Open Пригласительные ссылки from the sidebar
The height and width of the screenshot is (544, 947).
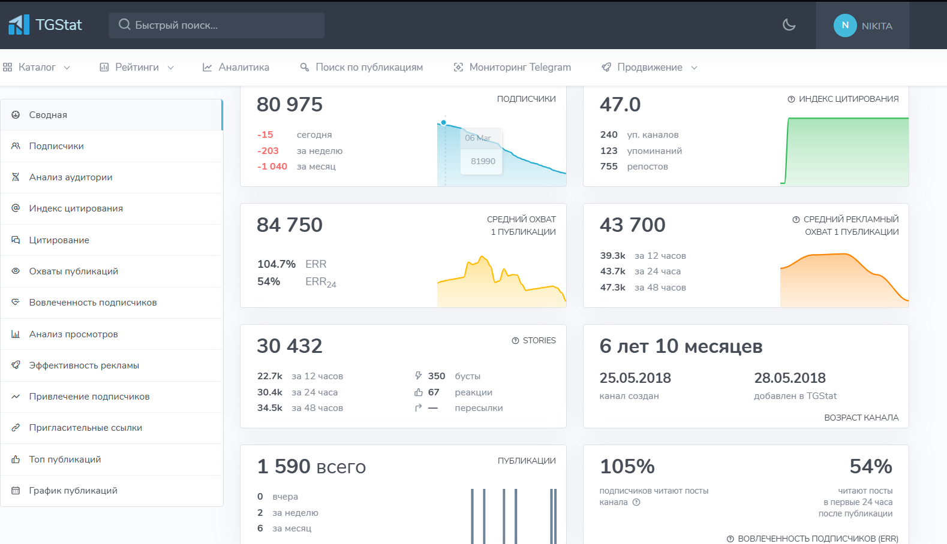[112, 428]
